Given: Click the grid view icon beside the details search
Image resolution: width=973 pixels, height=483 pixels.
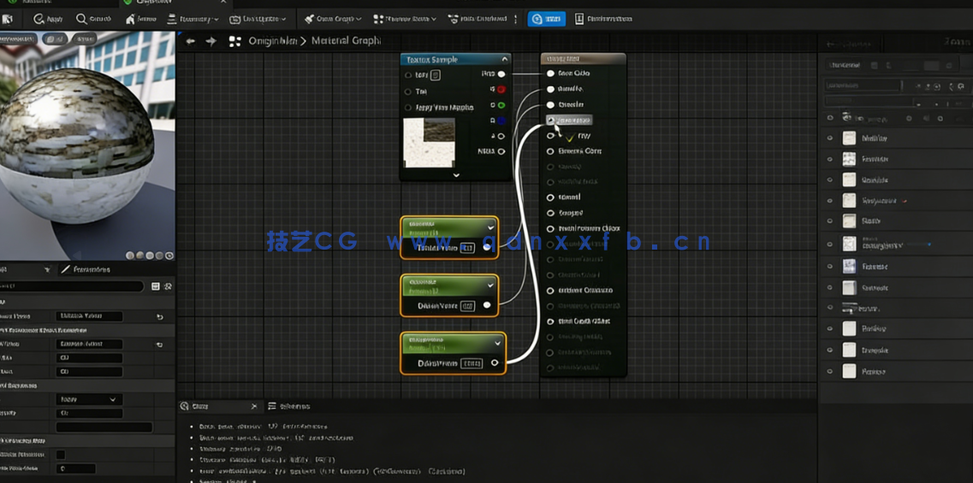Looking at the screenshot, I should point(155,286).
